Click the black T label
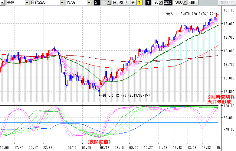This screenshot has width=236, height=151. (x=148, y=3)
